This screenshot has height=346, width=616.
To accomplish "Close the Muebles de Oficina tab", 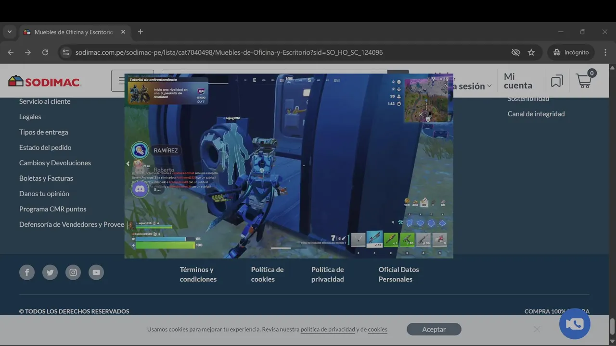I will click(123, 32).
